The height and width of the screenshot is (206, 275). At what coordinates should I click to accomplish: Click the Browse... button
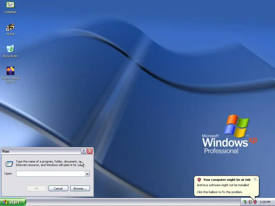tap(80, 189)
